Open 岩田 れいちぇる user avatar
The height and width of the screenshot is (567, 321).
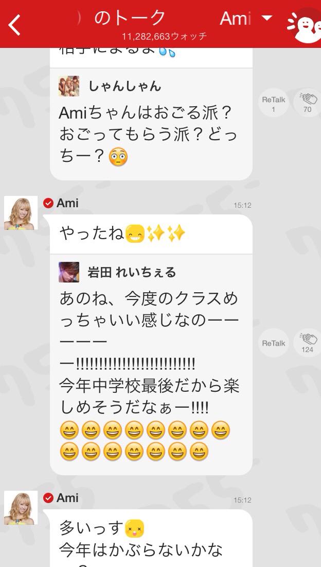click(68, 272)
